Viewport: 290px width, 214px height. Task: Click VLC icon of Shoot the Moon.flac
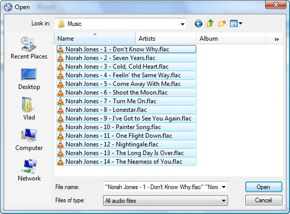pos(60,92)
